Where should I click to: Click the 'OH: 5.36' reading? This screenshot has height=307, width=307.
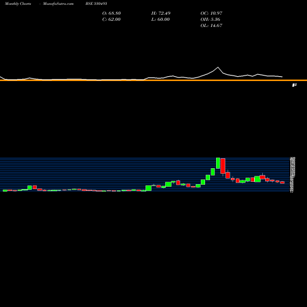(210, 20)
